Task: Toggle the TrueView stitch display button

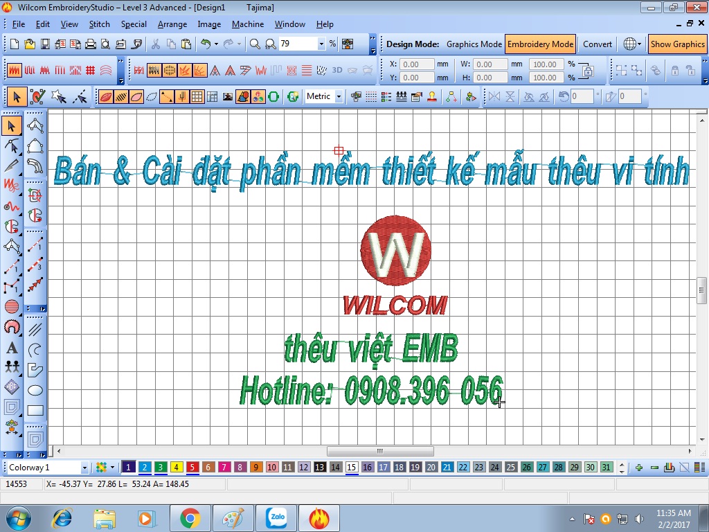Action: 106,96
